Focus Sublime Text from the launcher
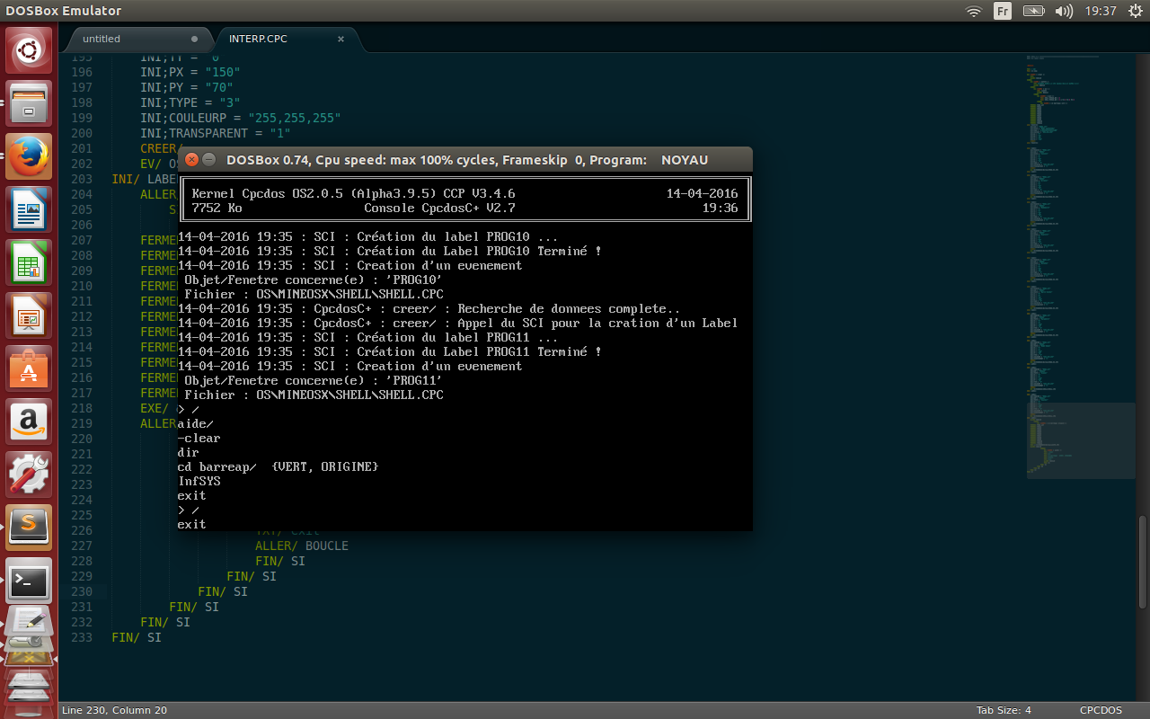The height and width of the screenshot is (719, 1150). (30, 528)
